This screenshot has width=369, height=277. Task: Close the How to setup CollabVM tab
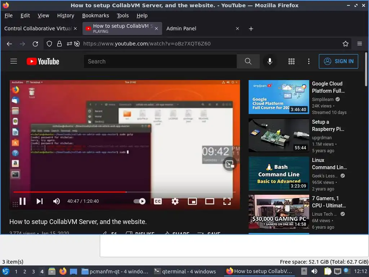pos(156,28)
